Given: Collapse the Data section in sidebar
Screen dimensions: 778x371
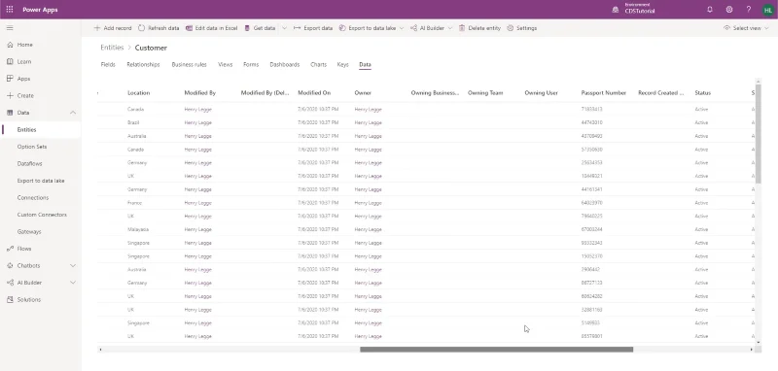Looking at the screenshot, I should [73, 113].
